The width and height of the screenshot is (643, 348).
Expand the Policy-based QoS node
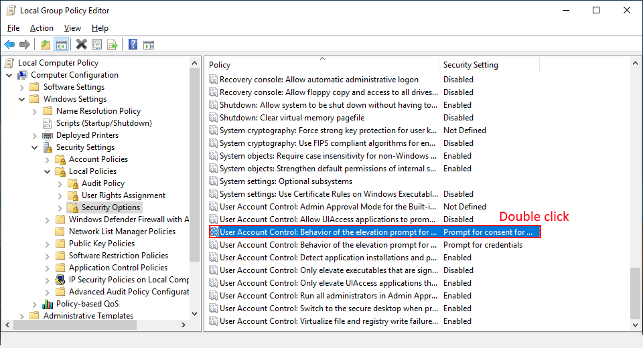click(34, 304)
